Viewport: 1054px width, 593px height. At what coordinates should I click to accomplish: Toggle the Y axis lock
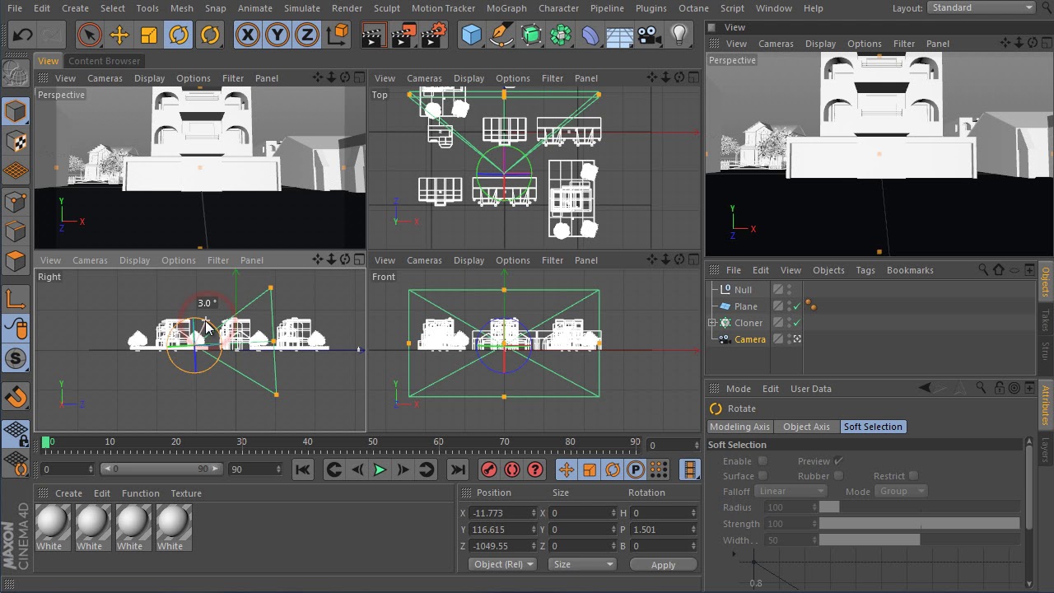point(277,35)
